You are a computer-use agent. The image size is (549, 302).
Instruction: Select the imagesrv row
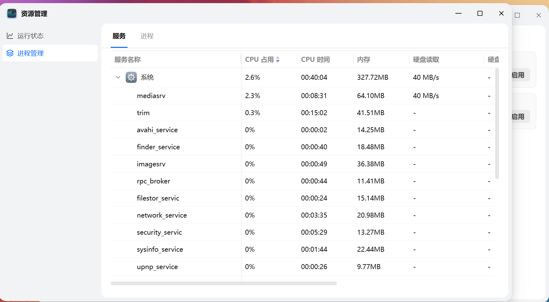coord(303,164)
